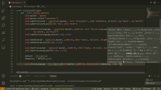Open the editor More Actions menu

point(158,2)
